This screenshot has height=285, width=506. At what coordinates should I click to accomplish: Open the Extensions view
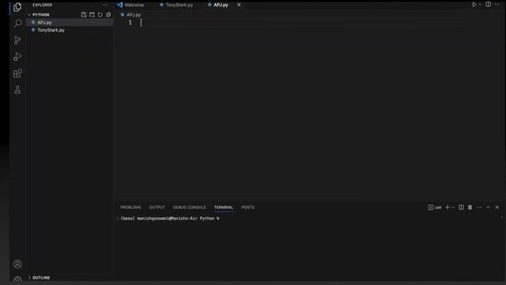[x=17, y=74]
